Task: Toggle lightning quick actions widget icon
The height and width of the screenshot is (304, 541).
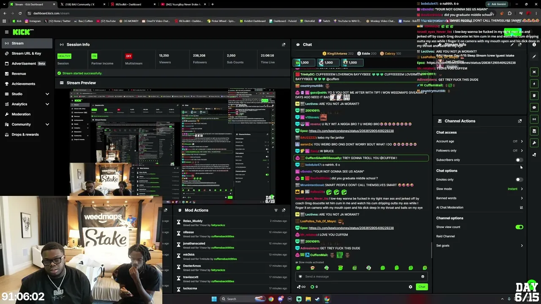Action: pos(534,84)
